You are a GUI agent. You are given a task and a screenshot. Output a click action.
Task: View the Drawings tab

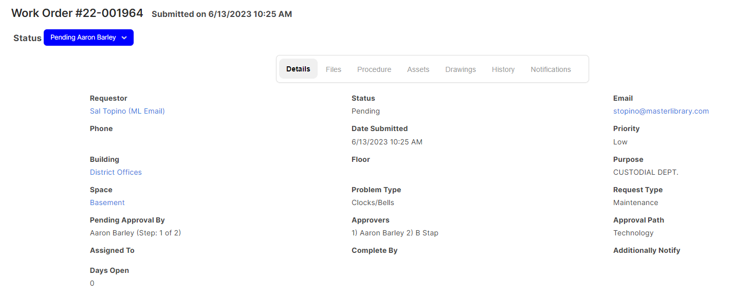click(x=461, y=69)
